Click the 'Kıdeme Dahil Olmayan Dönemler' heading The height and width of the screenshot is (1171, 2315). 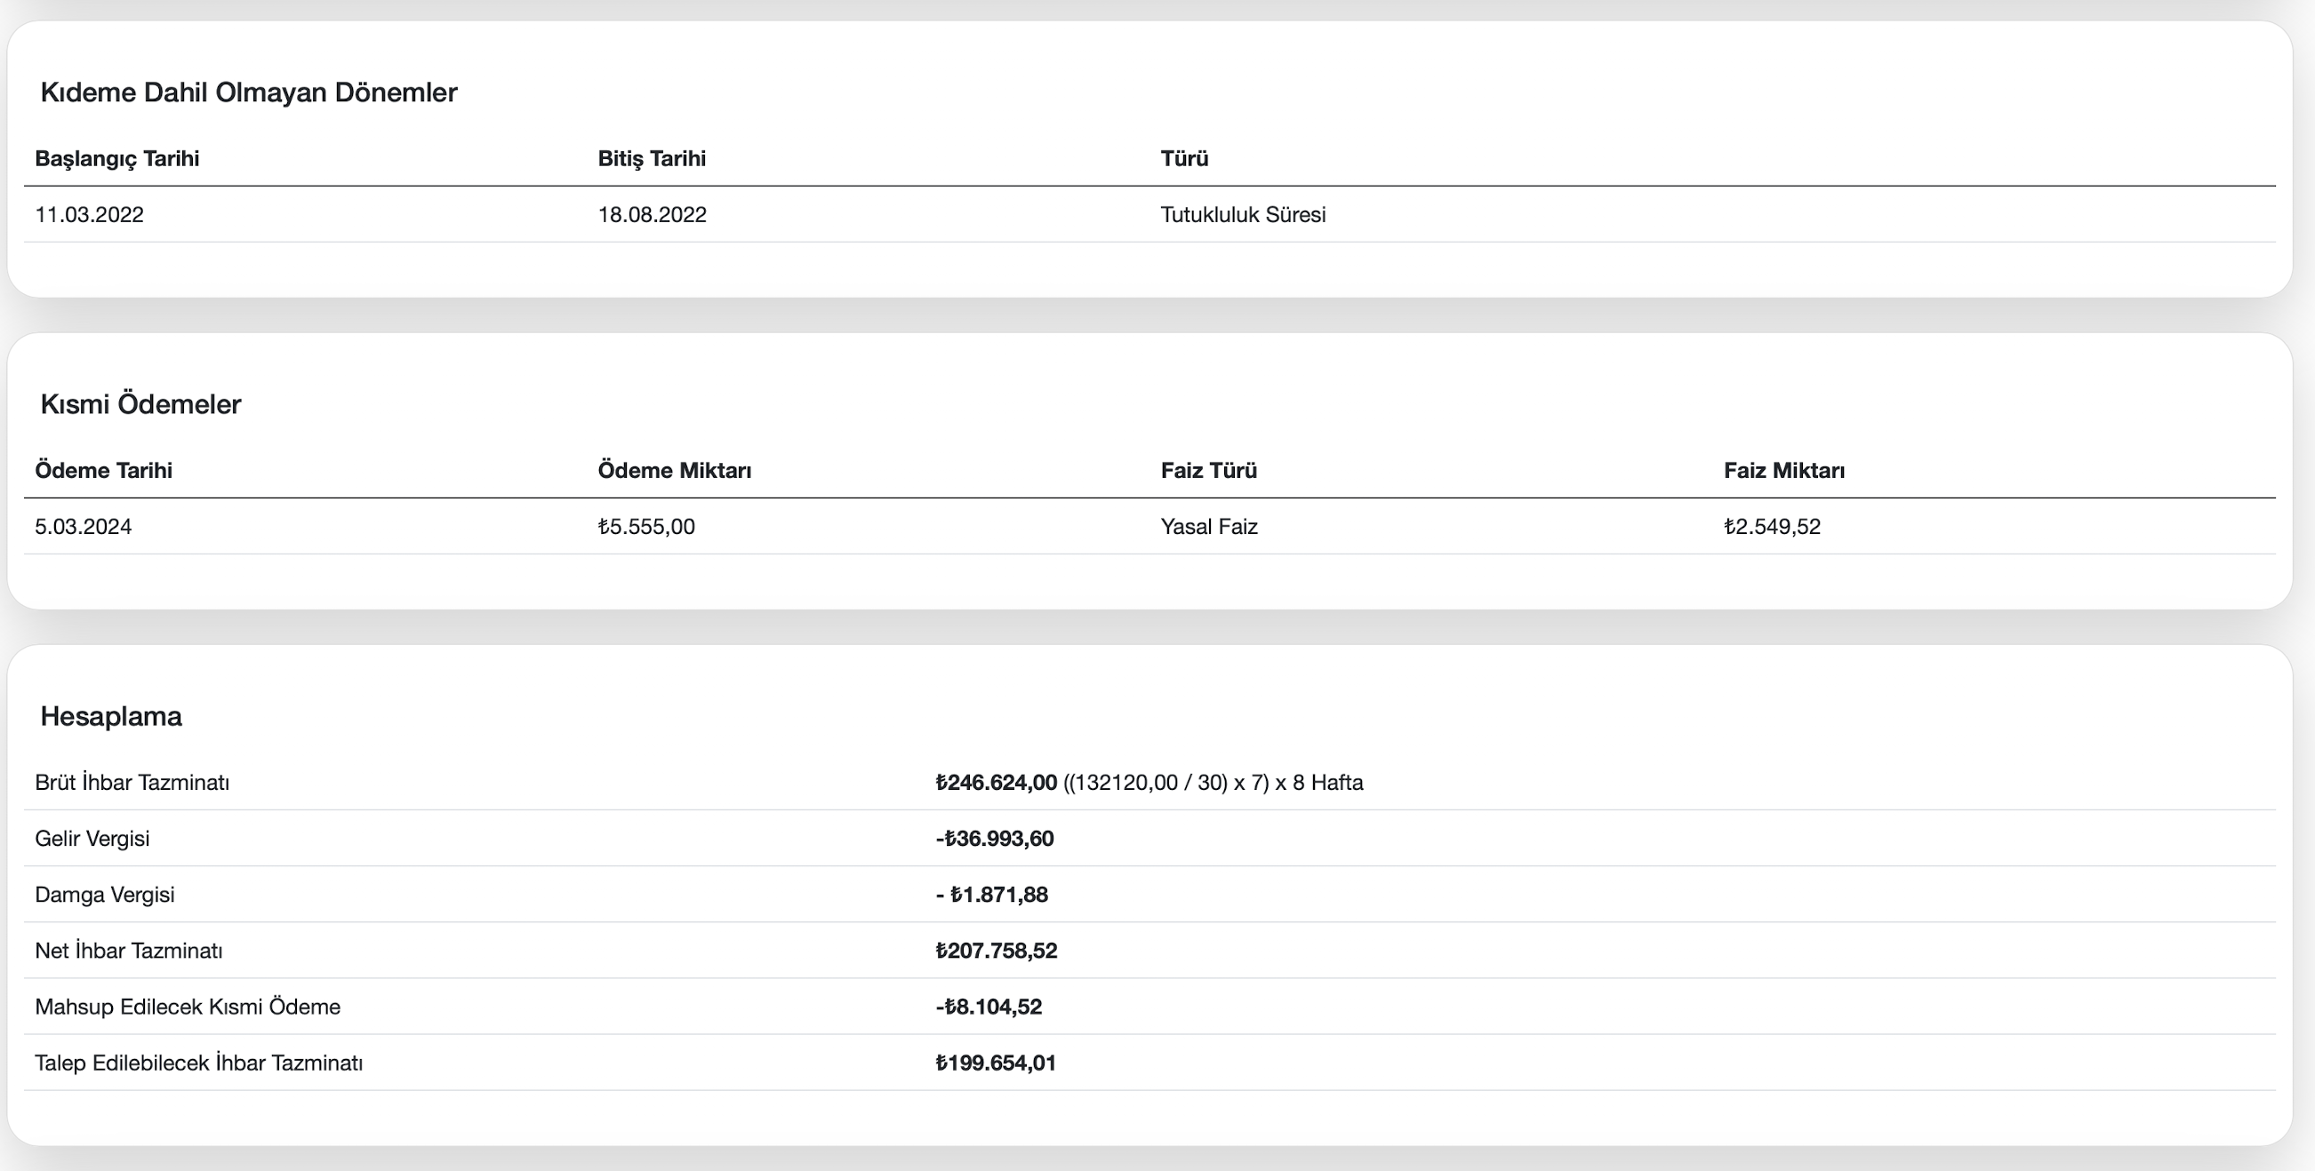point(248,92)
